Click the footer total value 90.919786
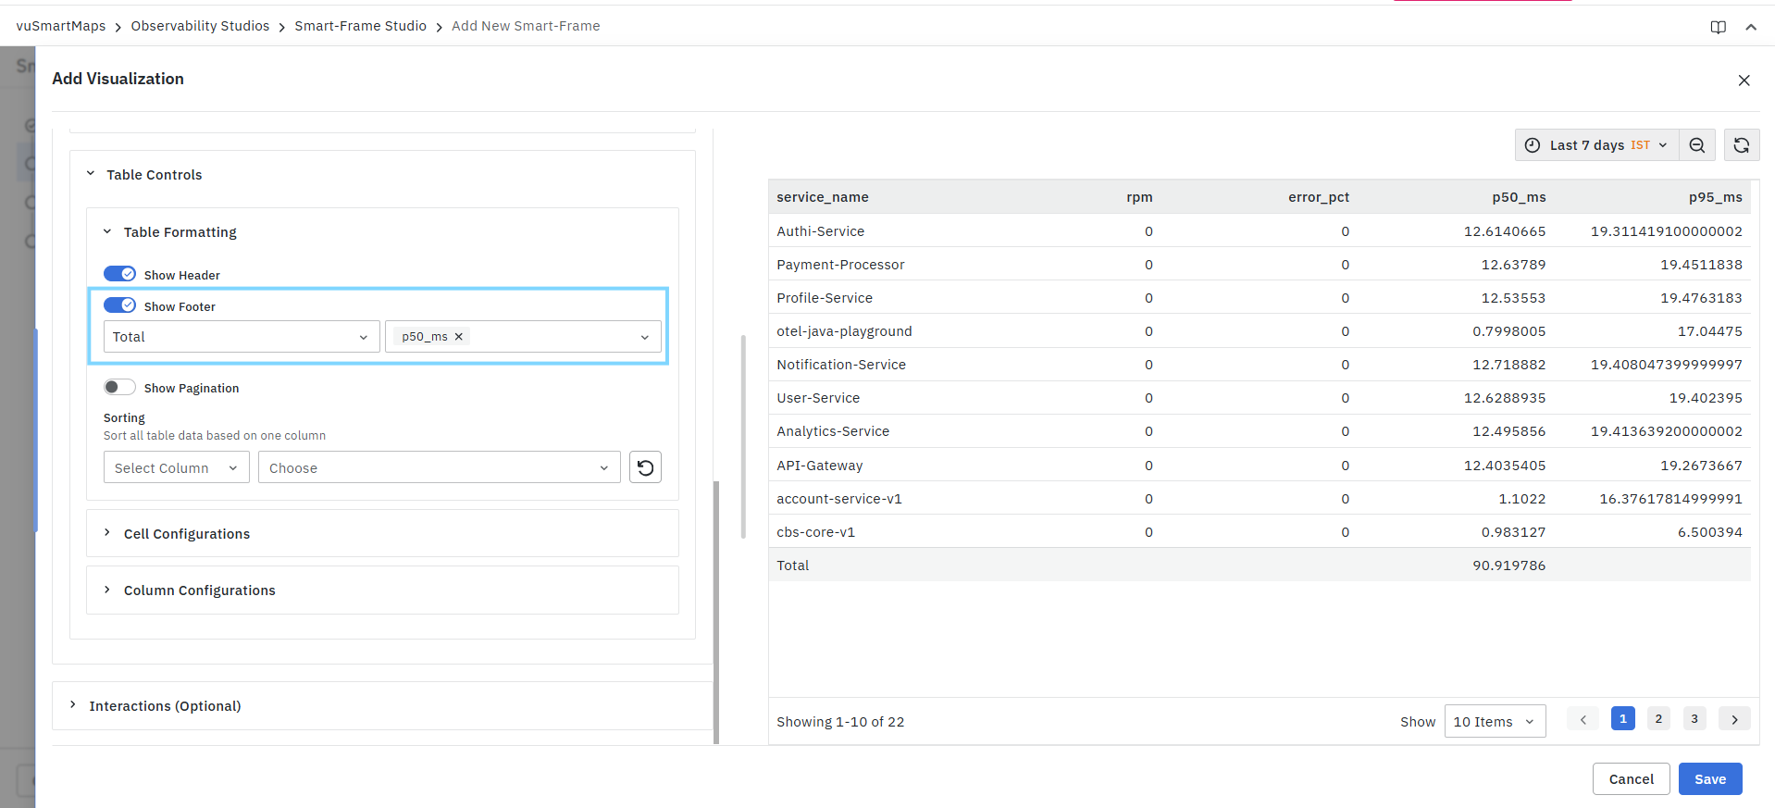The image size is (1775, 808). point(1508,566)
